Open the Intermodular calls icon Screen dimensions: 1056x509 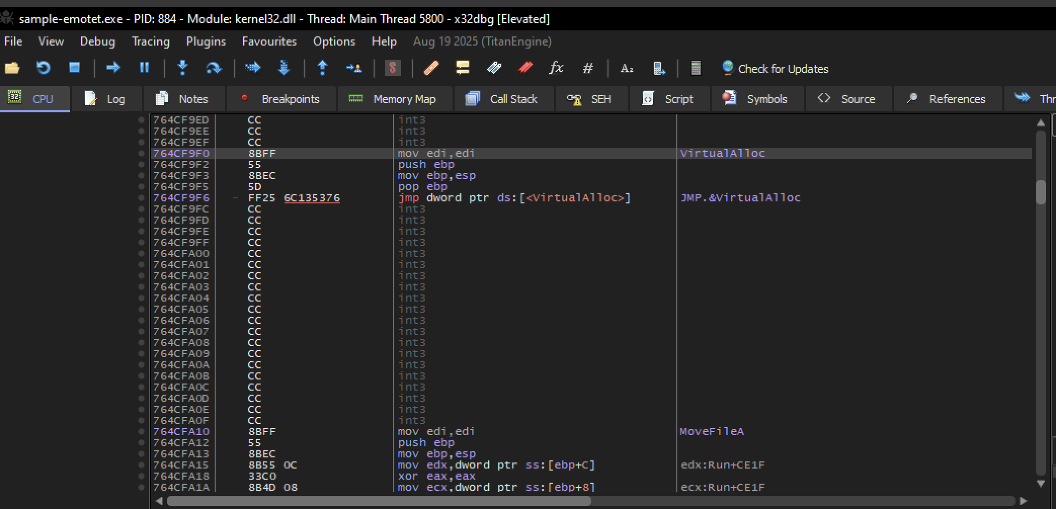659,68
